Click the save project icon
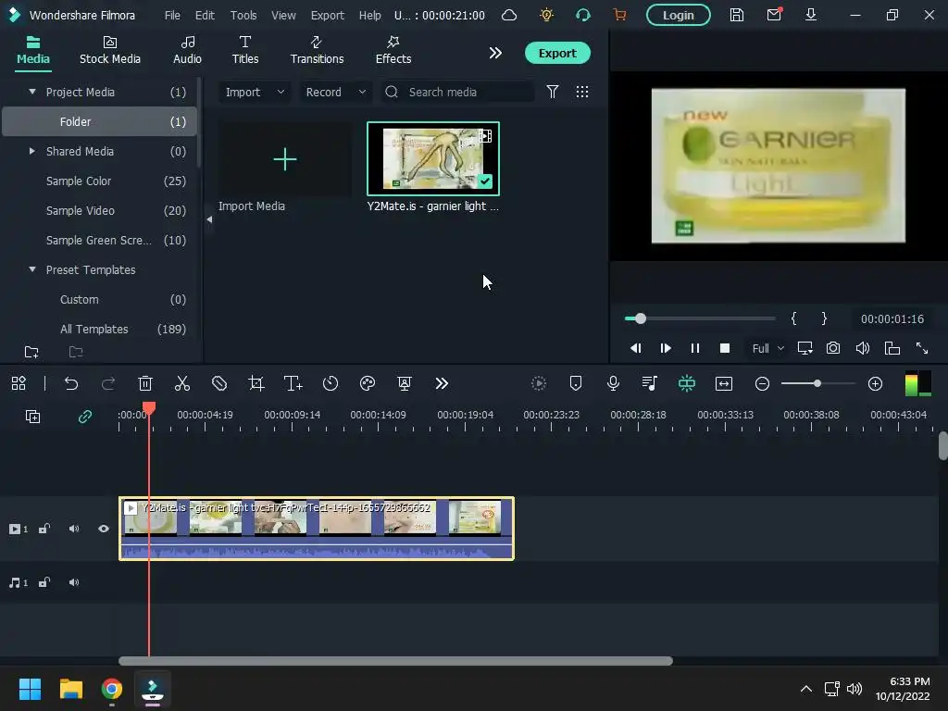The image size is (948, 711). tap(736, 15)
